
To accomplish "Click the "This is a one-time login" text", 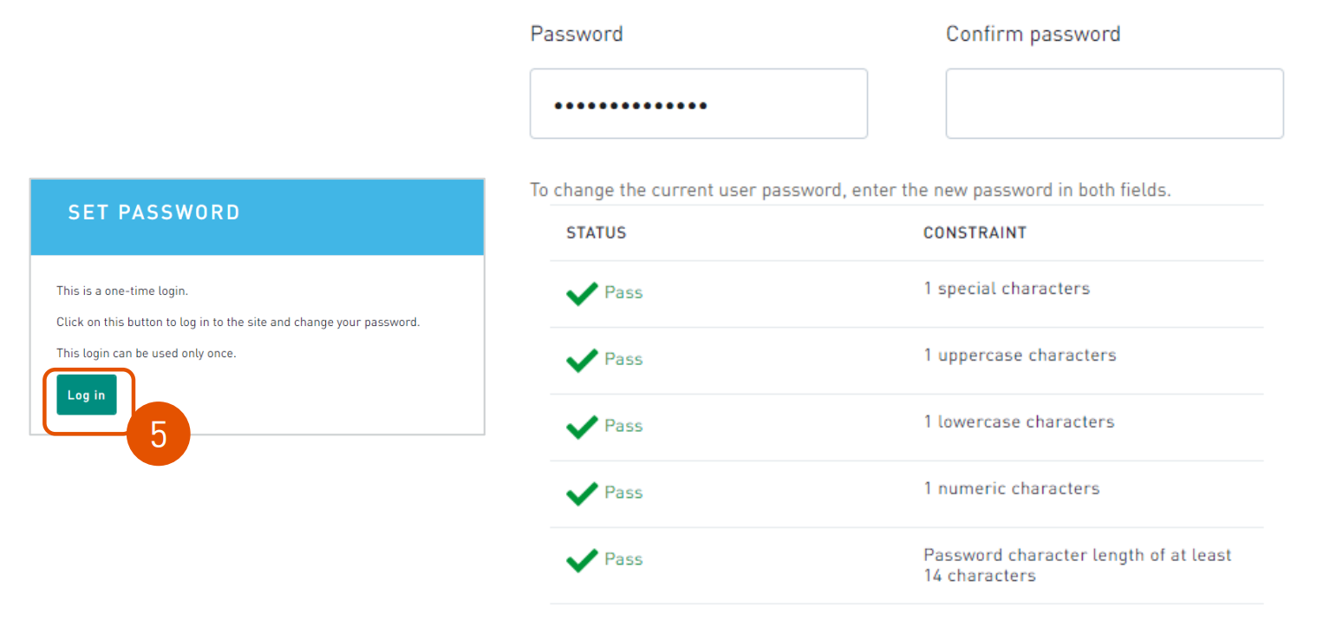I will [122, 291].
